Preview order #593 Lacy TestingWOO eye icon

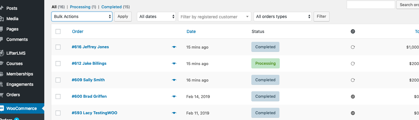[x=174, y=113]
